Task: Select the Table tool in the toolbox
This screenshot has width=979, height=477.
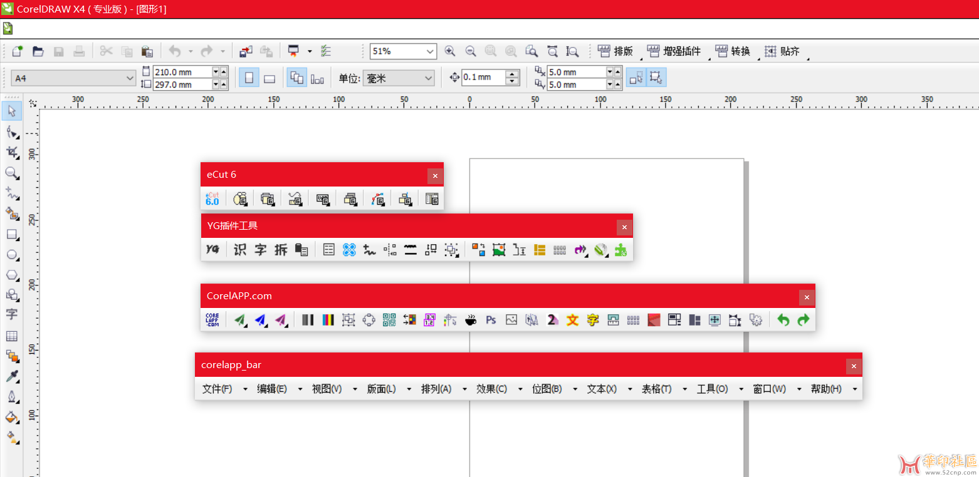Action: tap(12, 336)
